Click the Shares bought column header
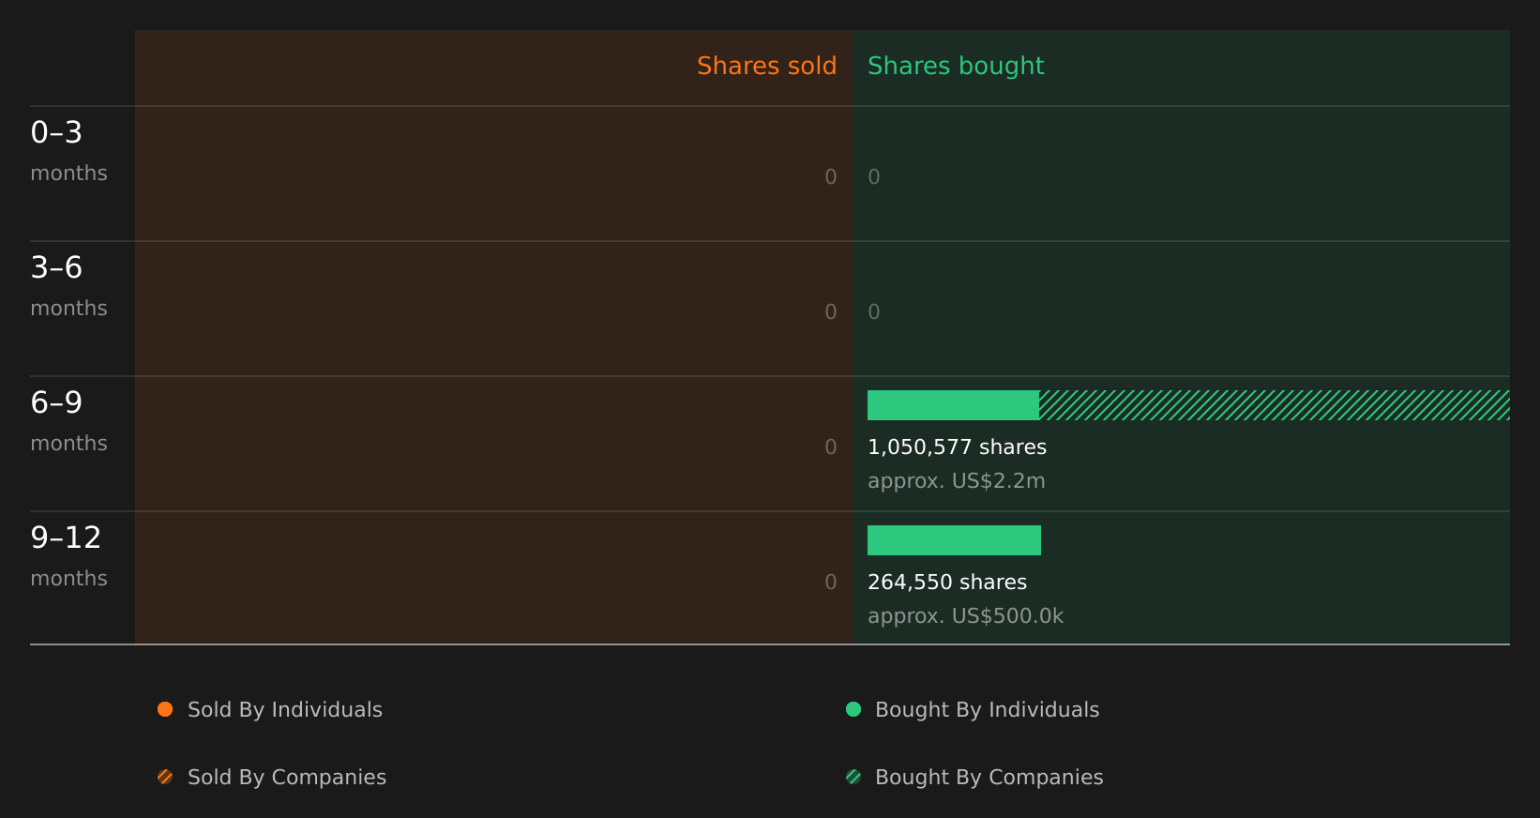Viewport: 1540px width, 818px height. click(956, 67)
